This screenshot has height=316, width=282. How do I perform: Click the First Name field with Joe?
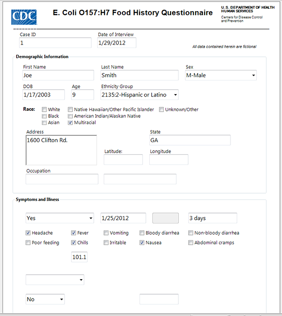(58, 75)
